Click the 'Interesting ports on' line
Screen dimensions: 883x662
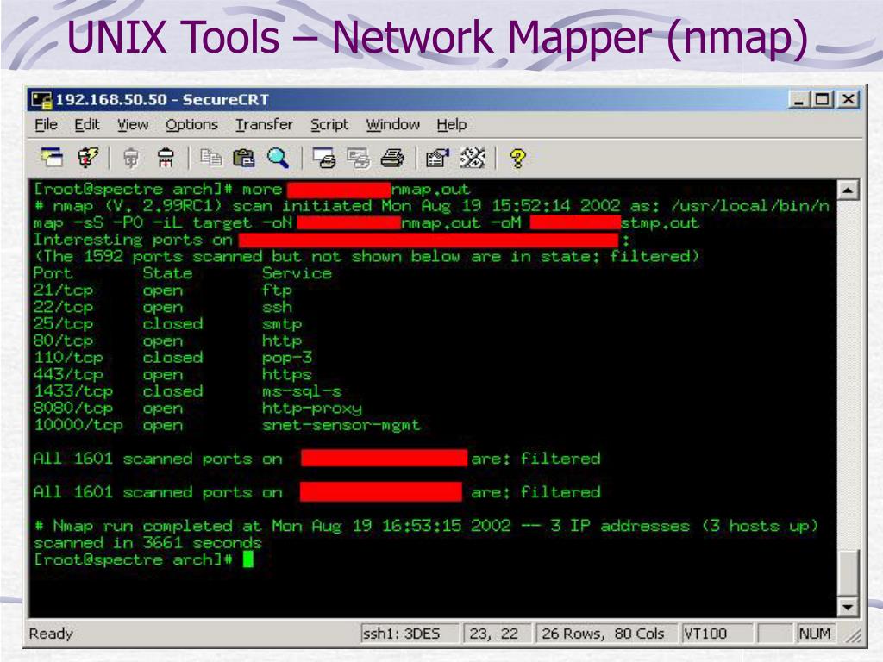(331, 240)
